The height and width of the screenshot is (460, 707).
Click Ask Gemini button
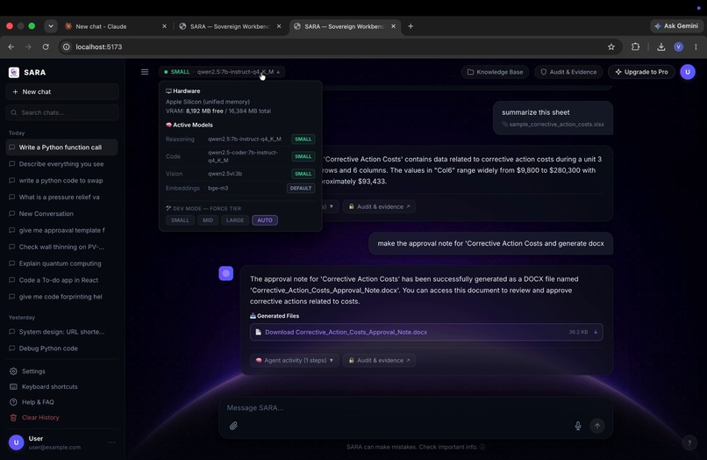tap(676, 26)
